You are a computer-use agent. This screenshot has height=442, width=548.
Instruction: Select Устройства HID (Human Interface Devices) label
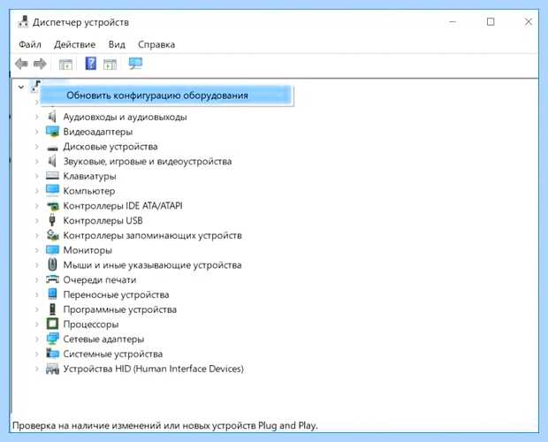(x=154, y=369)
